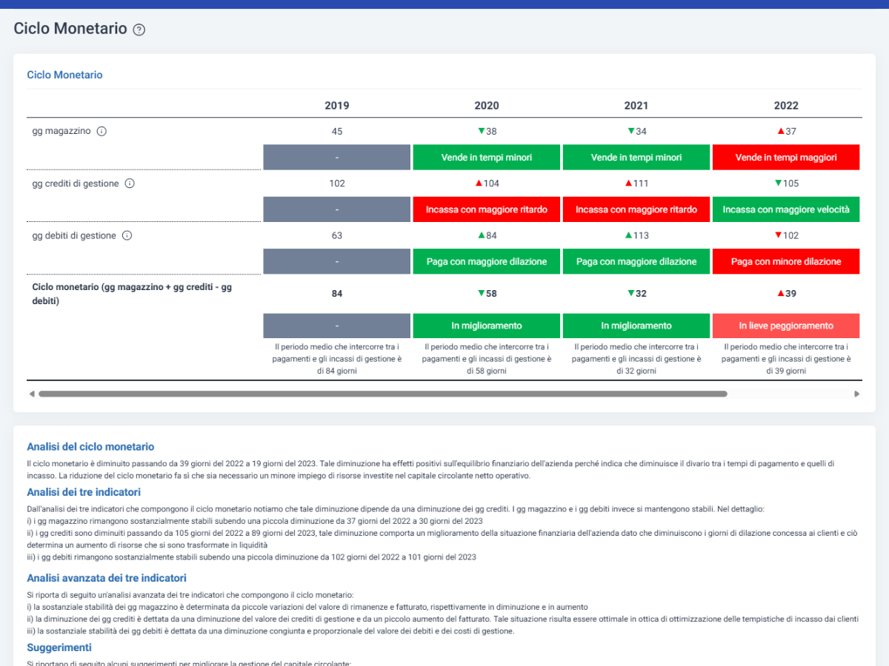The height and width of the screenshot is (666, 889).
Task: Click the 'Incassa con maggiore velocità' badge
Action: pos(786,209)
